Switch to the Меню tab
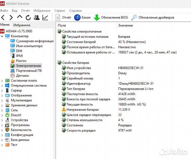 click(5, 25)
